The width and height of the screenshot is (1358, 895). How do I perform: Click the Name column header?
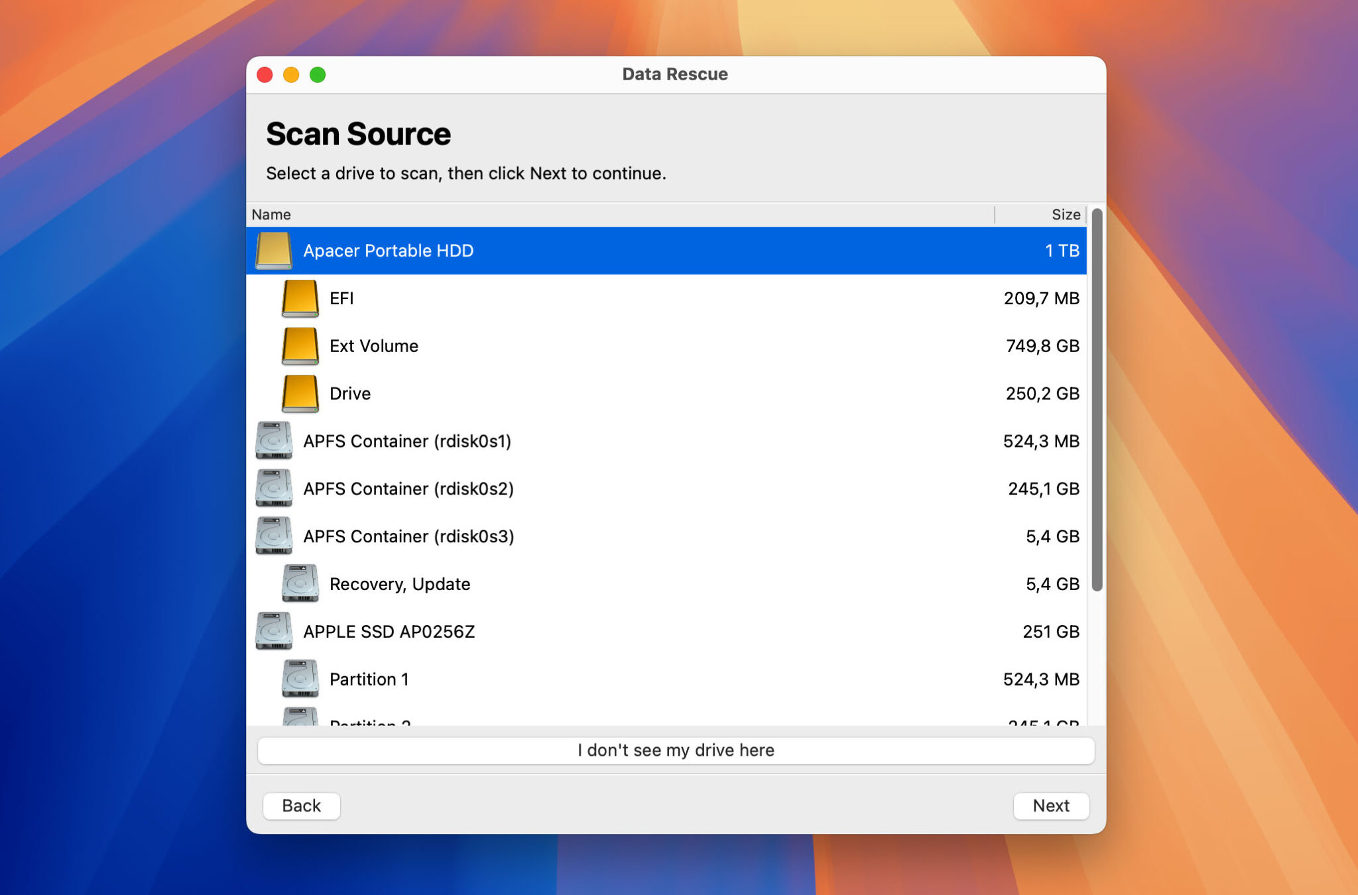tap(271, 214)
